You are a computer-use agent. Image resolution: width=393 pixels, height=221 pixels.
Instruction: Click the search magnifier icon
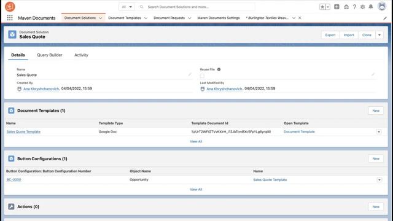click(x=141, y=7)
